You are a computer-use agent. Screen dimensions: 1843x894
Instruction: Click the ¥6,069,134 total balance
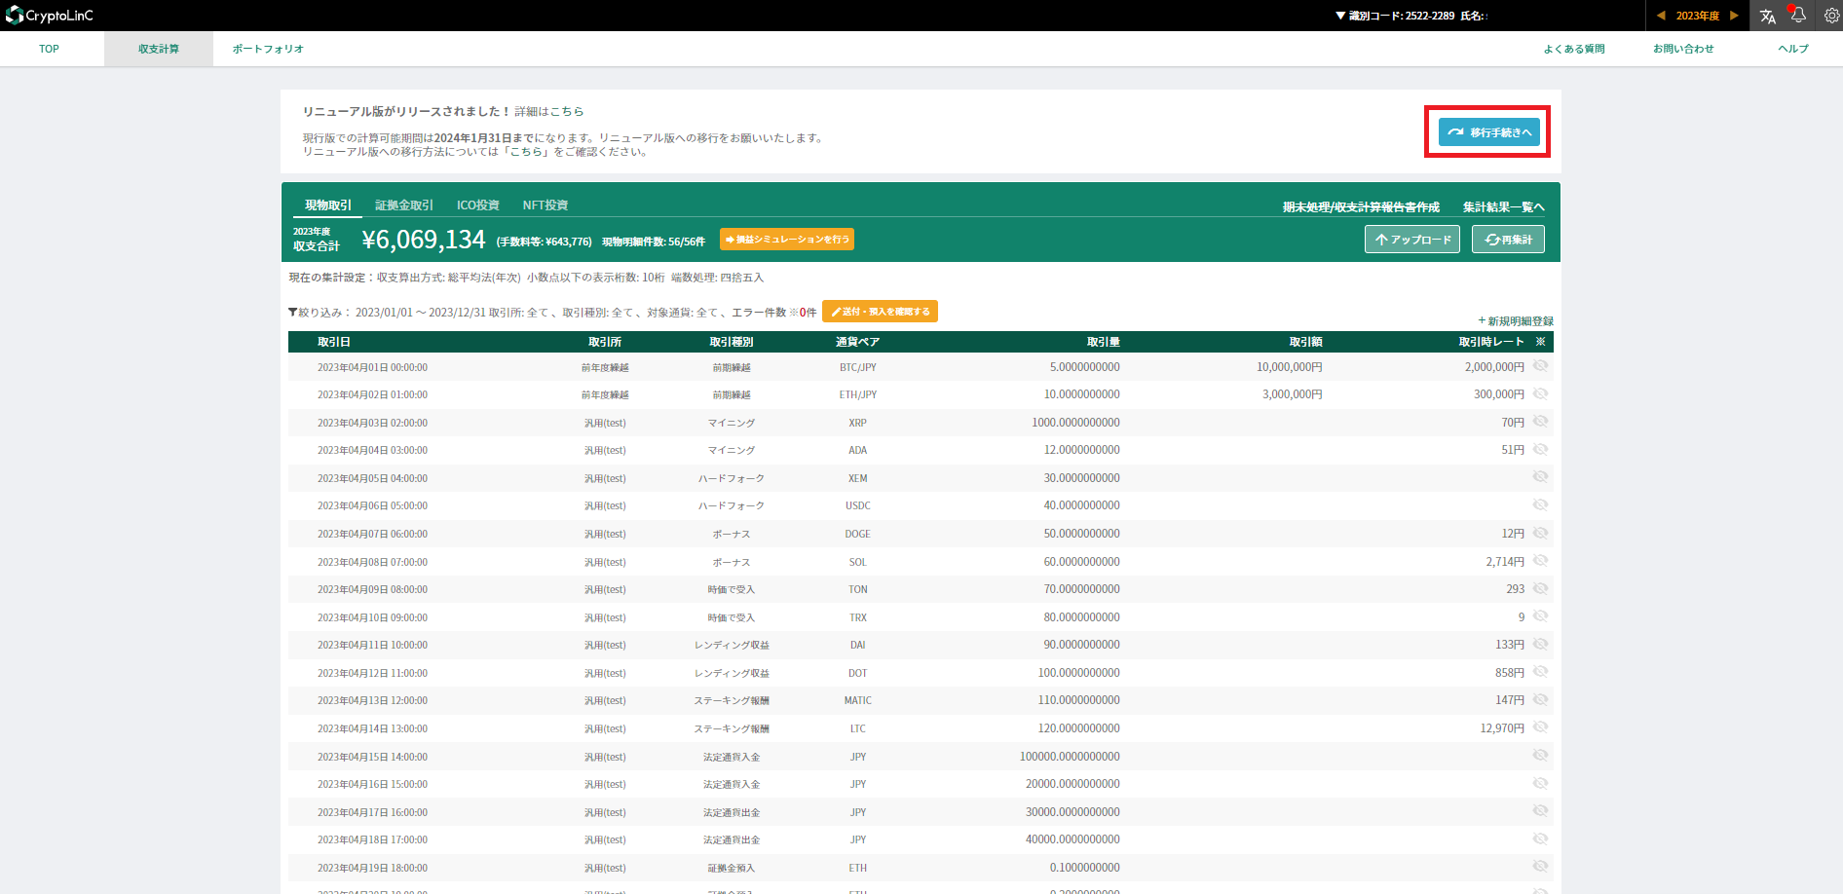pos(424,240)
